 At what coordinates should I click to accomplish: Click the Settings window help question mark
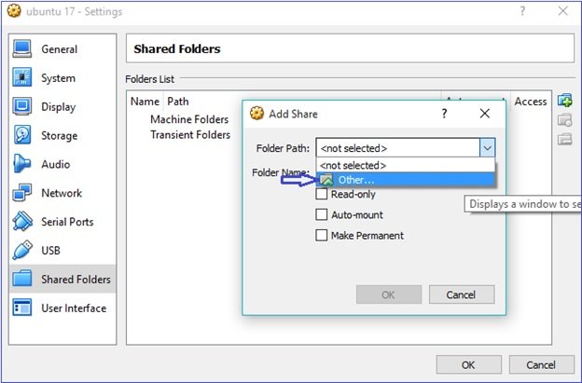pos(522,11)
